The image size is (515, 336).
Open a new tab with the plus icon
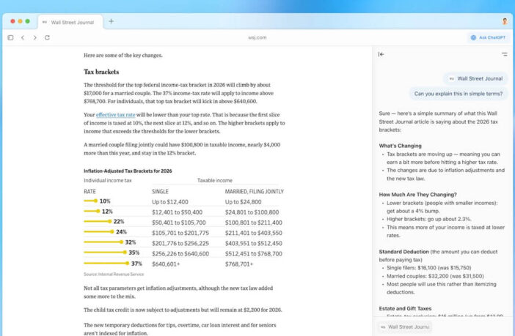click(111, 21)
